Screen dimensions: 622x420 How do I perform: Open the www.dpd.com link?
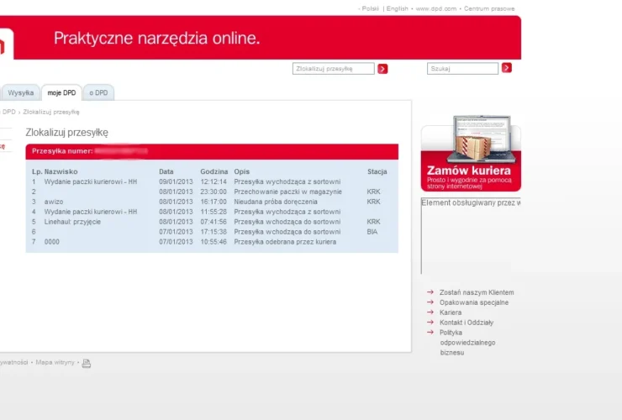(436, 8)
